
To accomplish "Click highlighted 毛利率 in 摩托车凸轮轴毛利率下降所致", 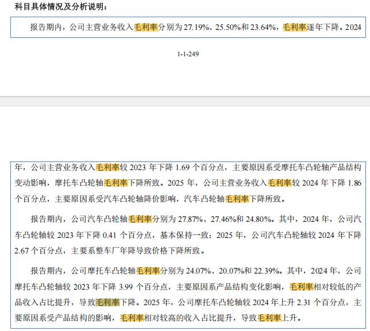I will 116,183.
